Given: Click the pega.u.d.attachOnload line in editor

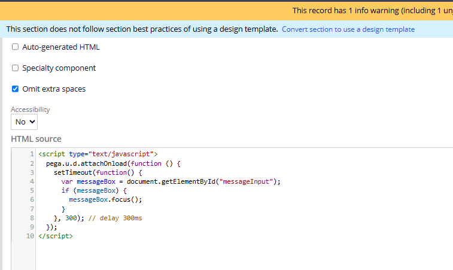Looking at the screenshot, I should point(113,163).
